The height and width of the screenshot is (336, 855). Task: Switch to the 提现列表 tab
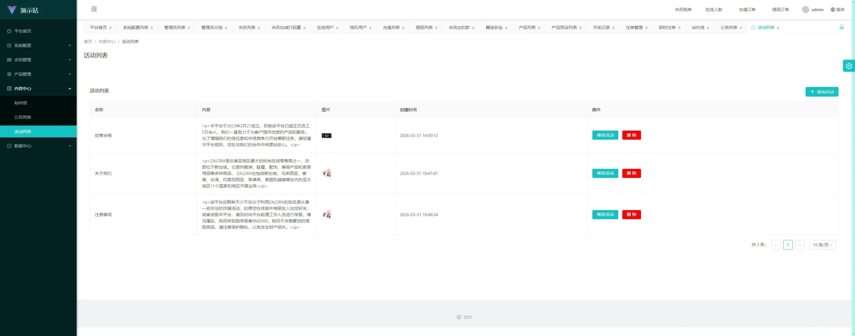tap(424, 28)
